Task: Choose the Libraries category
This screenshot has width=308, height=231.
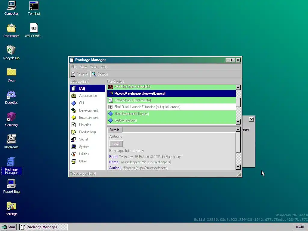Action: point(88,125)
